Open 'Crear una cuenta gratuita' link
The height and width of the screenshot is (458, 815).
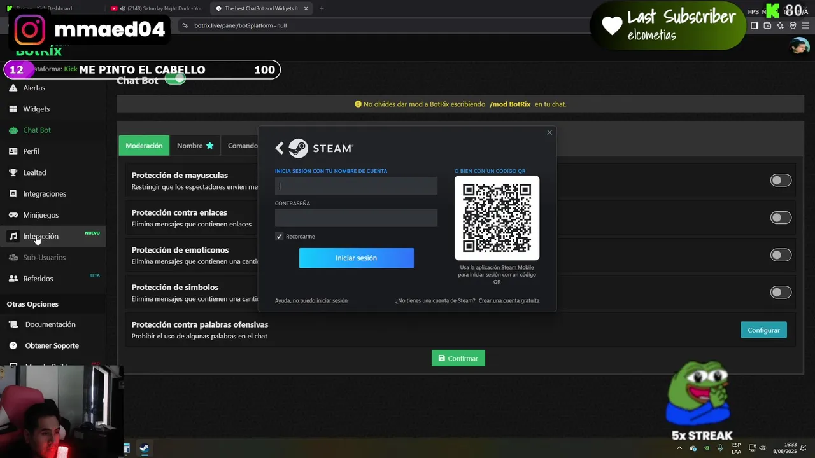point(509,300)
